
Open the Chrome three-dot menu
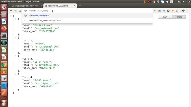tap(188, 11)
